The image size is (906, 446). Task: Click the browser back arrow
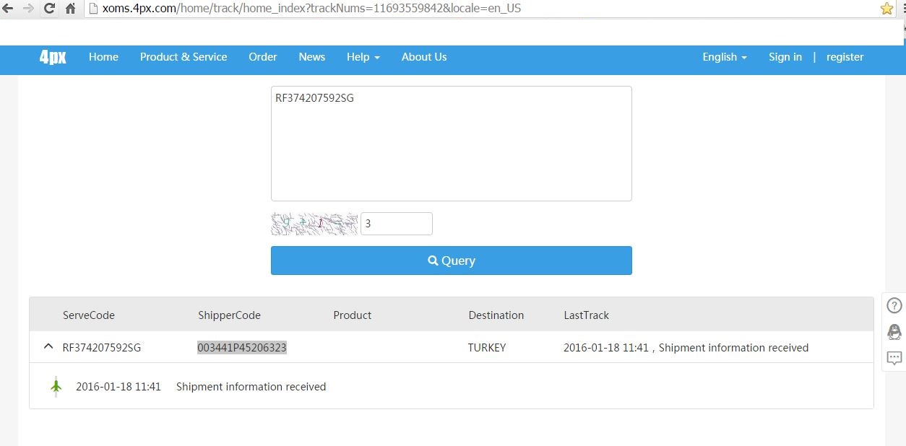(x=8, y=9)
